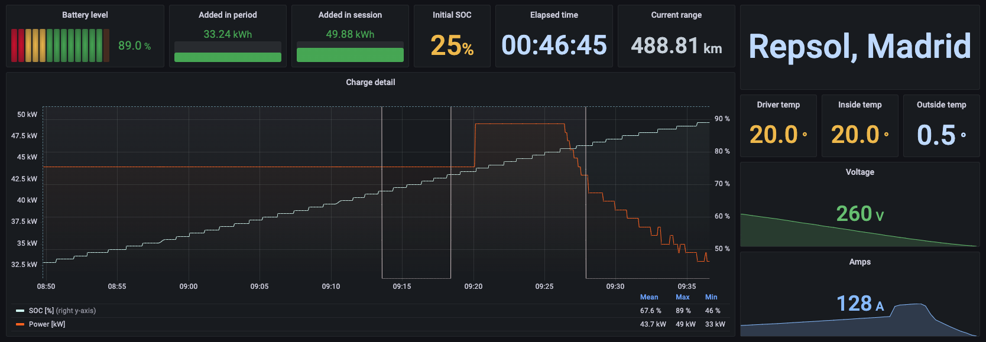Click the Added in period green bar
Viewport: 986px width, 342px height.
coord(228,57)
